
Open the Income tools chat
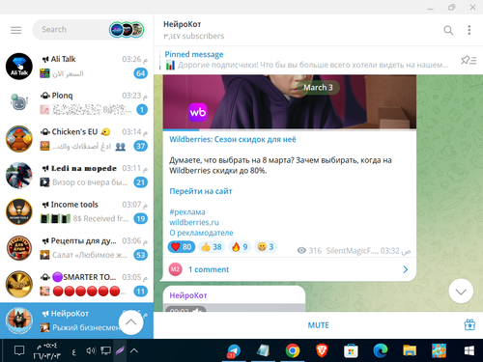tap(76, 211)
